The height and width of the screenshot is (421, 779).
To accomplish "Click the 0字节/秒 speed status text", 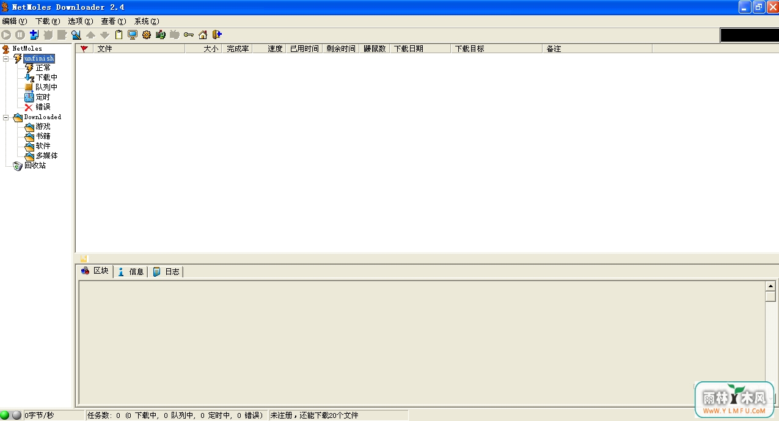I will (39, 416).
